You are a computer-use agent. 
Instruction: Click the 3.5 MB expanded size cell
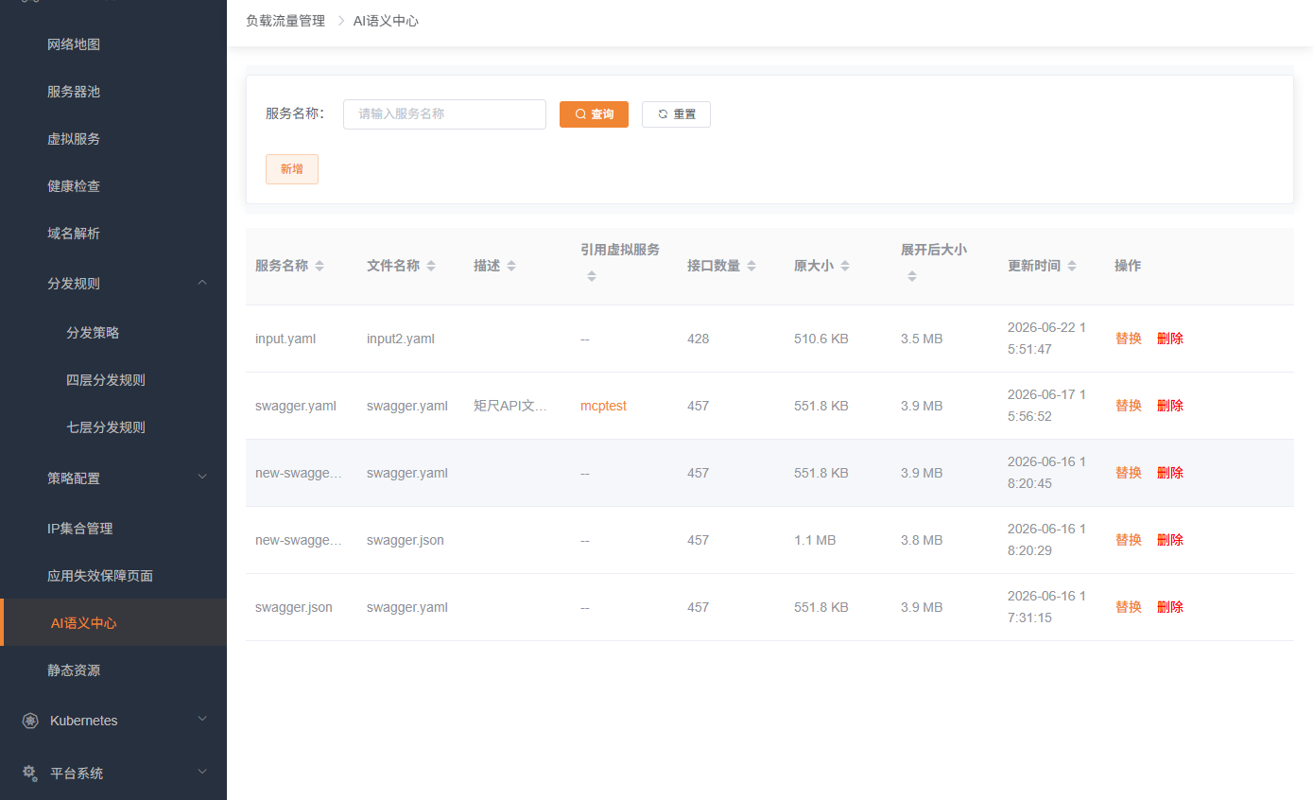tap(922, 339)
